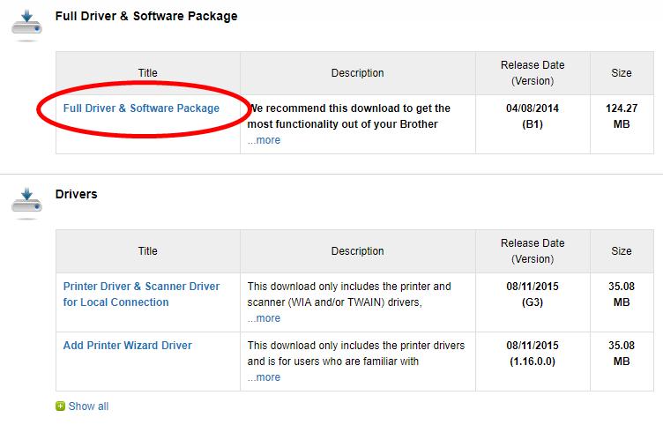
Task: Expand ...more under printer and scanner drivers description
Action: pyautogui.click(x=264, y=318)
